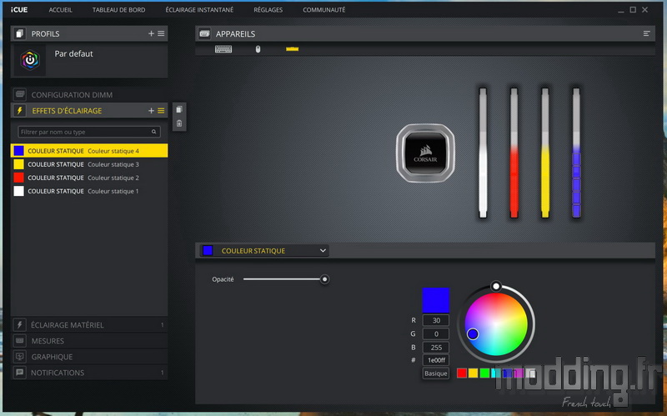Open the Profils hamburger menu

[x=161, y=33]
